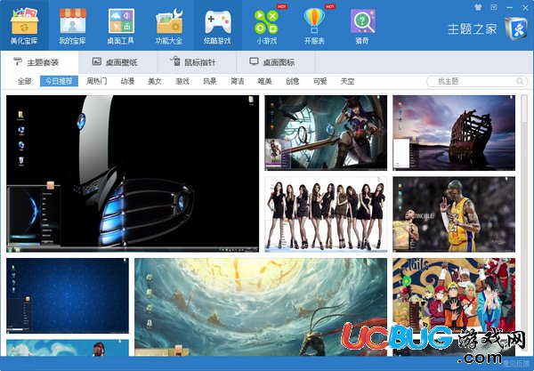Open the girl group in black dresses theme
Viewport: 534px width, 371px height.
coord(326,214)
